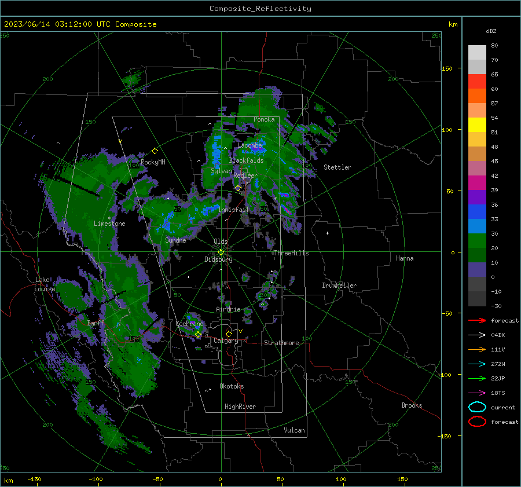Click the Blackfalds map label
This screenshot has width=521, height=487.
246,160
